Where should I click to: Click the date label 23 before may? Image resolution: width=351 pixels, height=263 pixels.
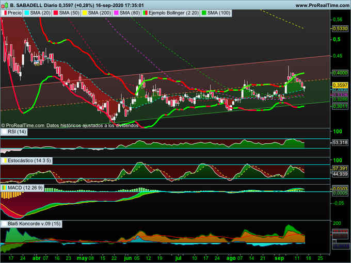click(x=69, y=258)
